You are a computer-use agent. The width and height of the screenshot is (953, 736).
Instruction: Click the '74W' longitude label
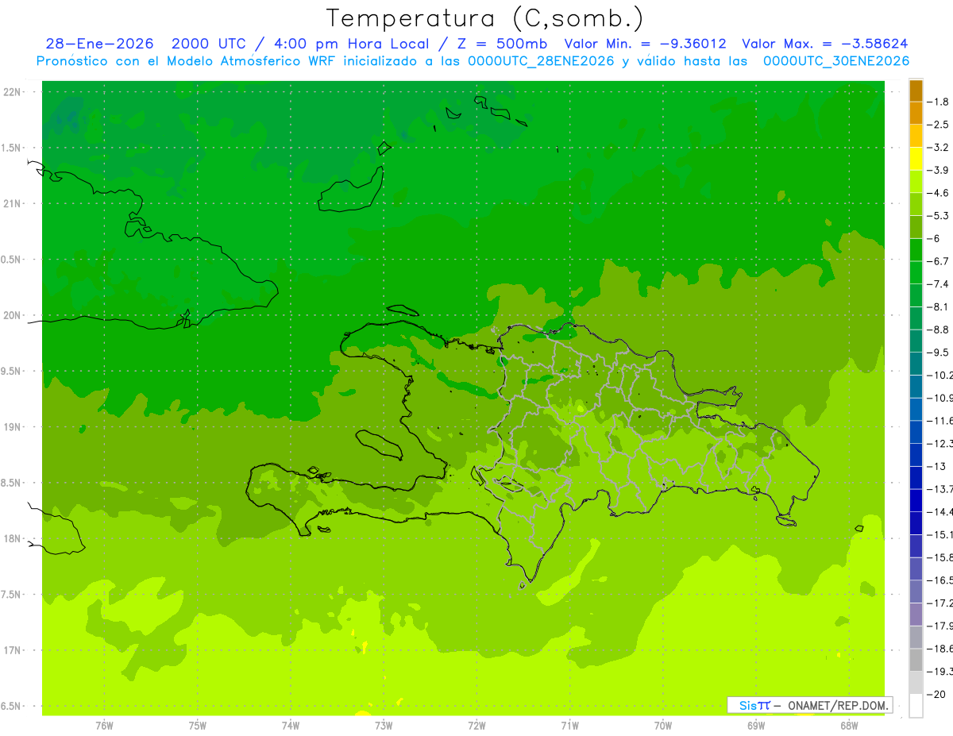291,726
